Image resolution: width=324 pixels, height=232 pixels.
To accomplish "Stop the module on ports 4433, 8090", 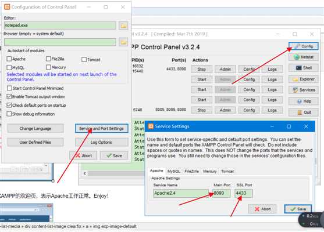I will point(202,69).
